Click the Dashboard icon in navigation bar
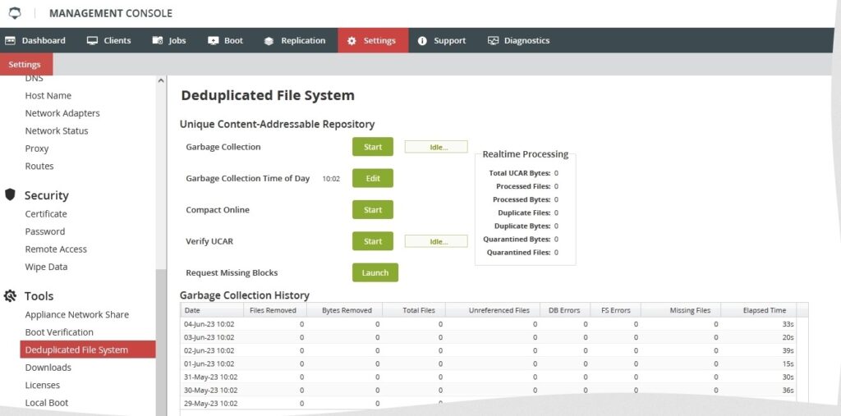 10,41
